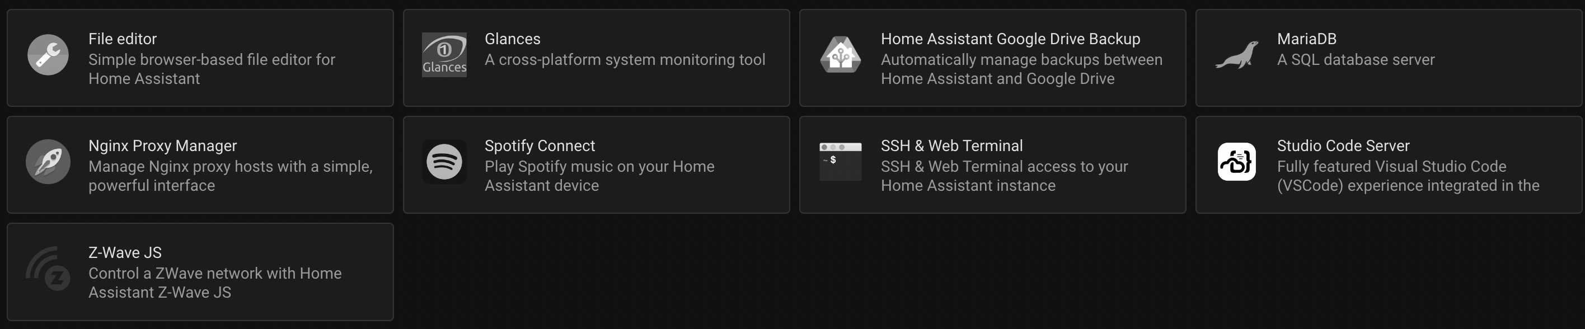Viewport: 1585px width, 329px height.
Task: Click the Z-Wave JS signal icon
Action: (48, 269)
